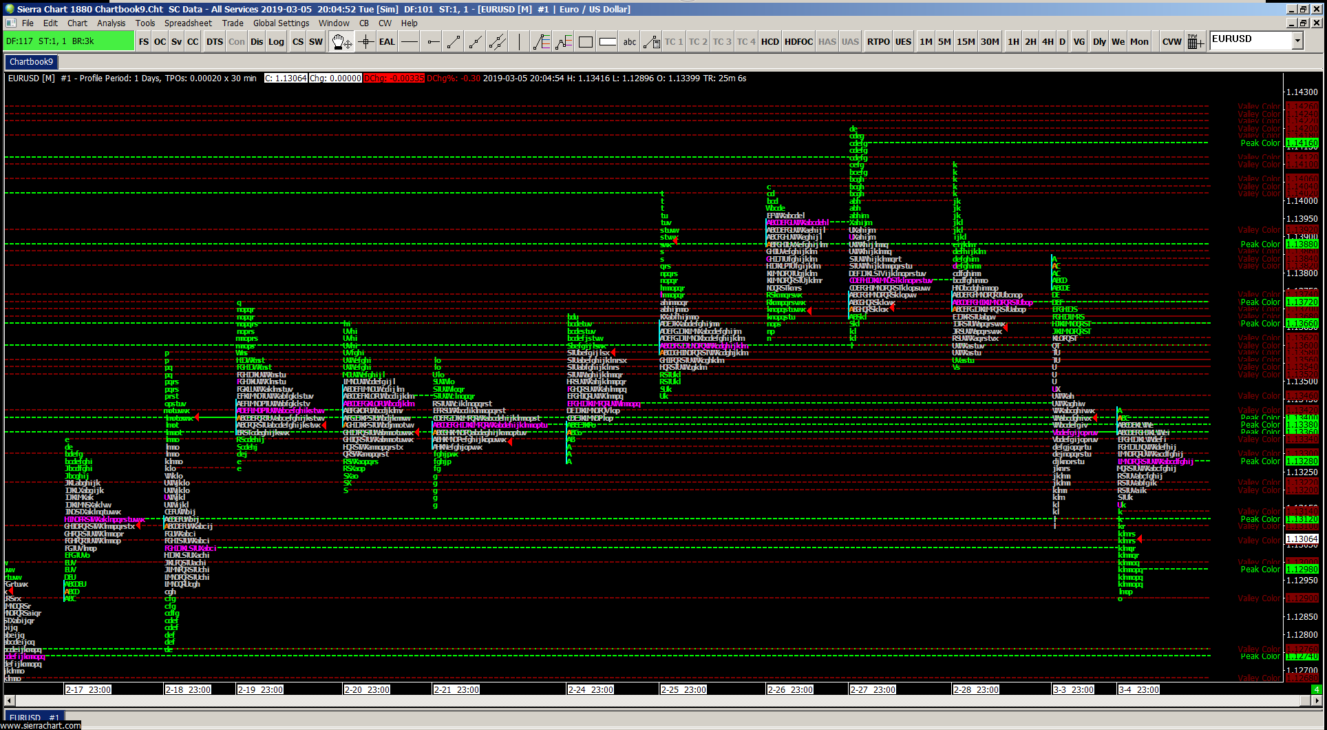
Task: Click the Dis toolbar button
Action: click(257, 42)
